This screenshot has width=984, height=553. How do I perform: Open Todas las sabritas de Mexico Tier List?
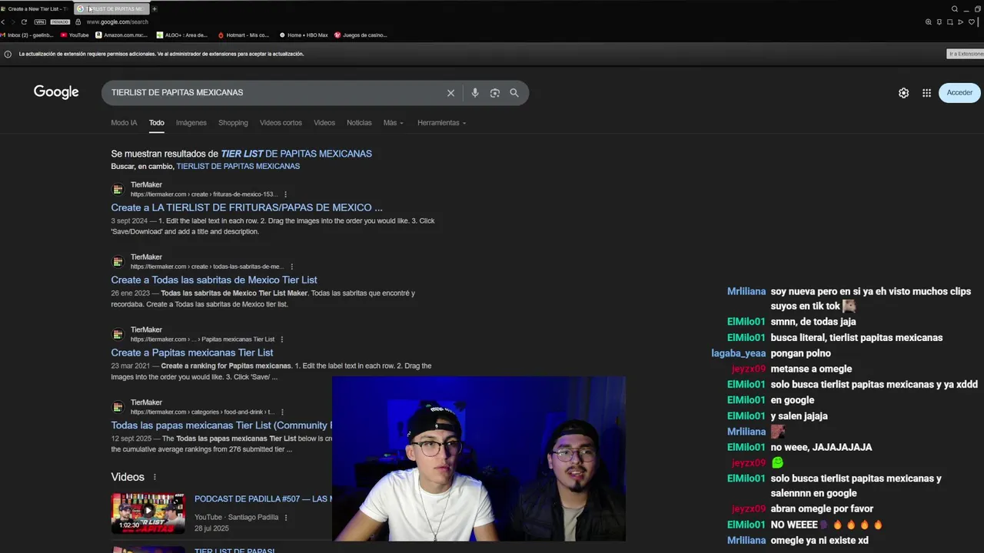point(214,280)
